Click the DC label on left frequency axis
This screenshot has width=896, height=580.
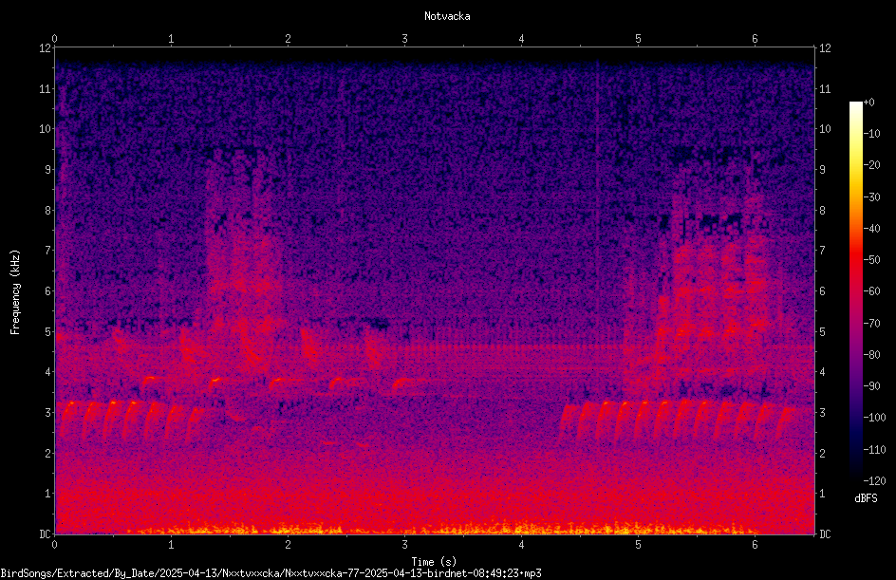[45, 534]
